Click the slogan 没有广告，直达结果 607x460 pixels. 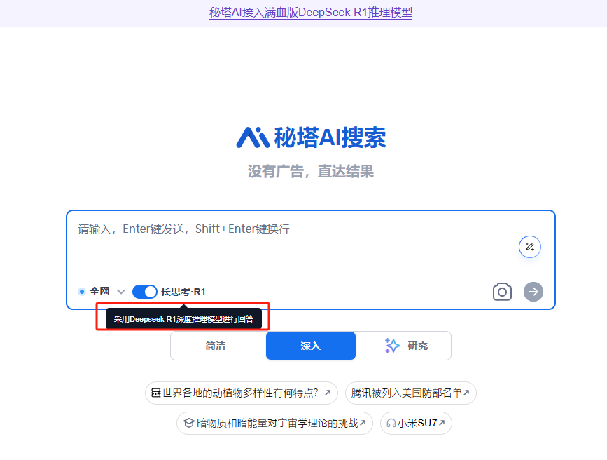[311, 171]
